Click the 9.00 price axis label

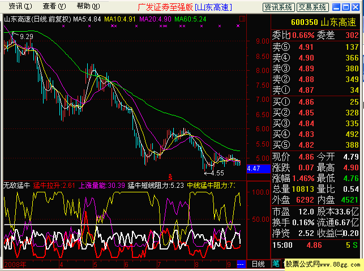[x=263, y=41]
